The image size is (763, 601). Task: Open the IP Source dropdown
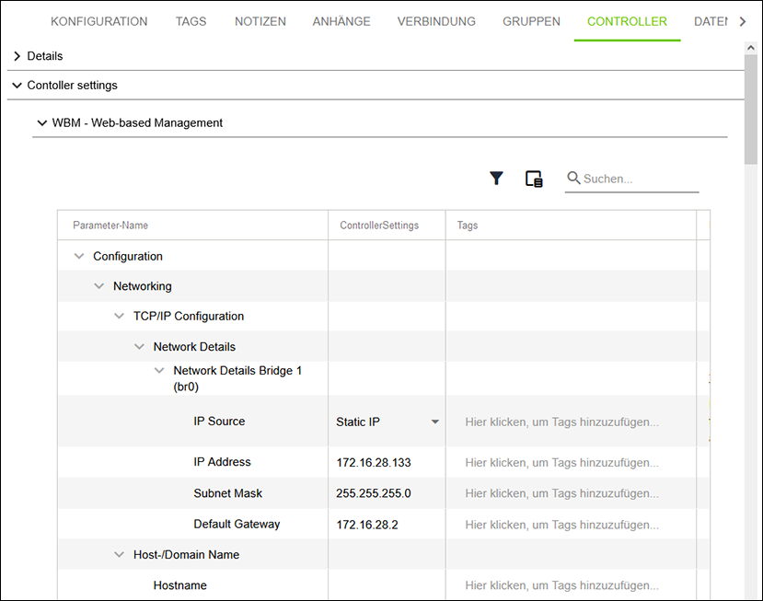(x=434, y=422)
